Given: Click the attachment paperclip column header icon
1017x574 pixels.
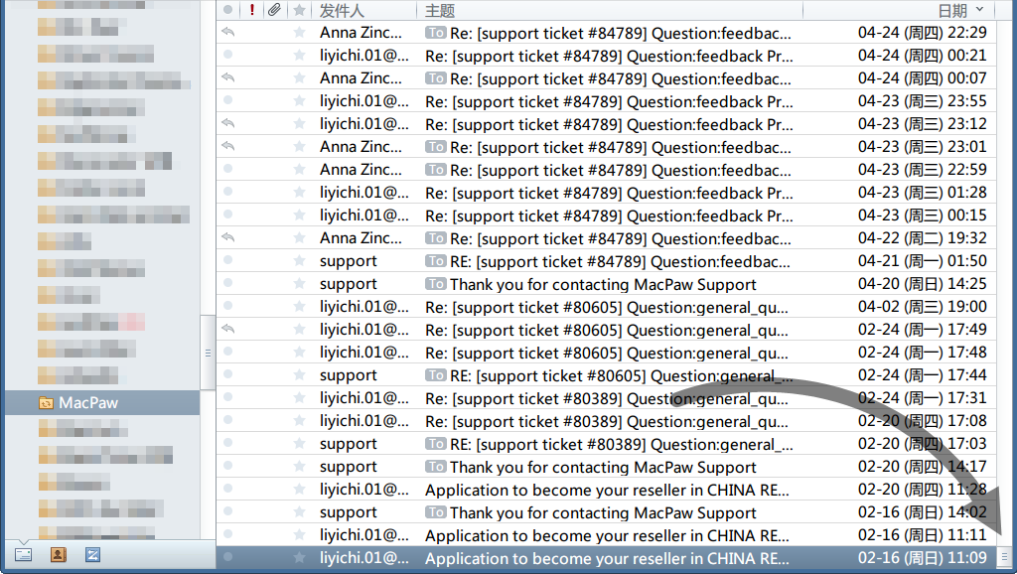Looking at the screenshot, I should click(x=274, y=10).
